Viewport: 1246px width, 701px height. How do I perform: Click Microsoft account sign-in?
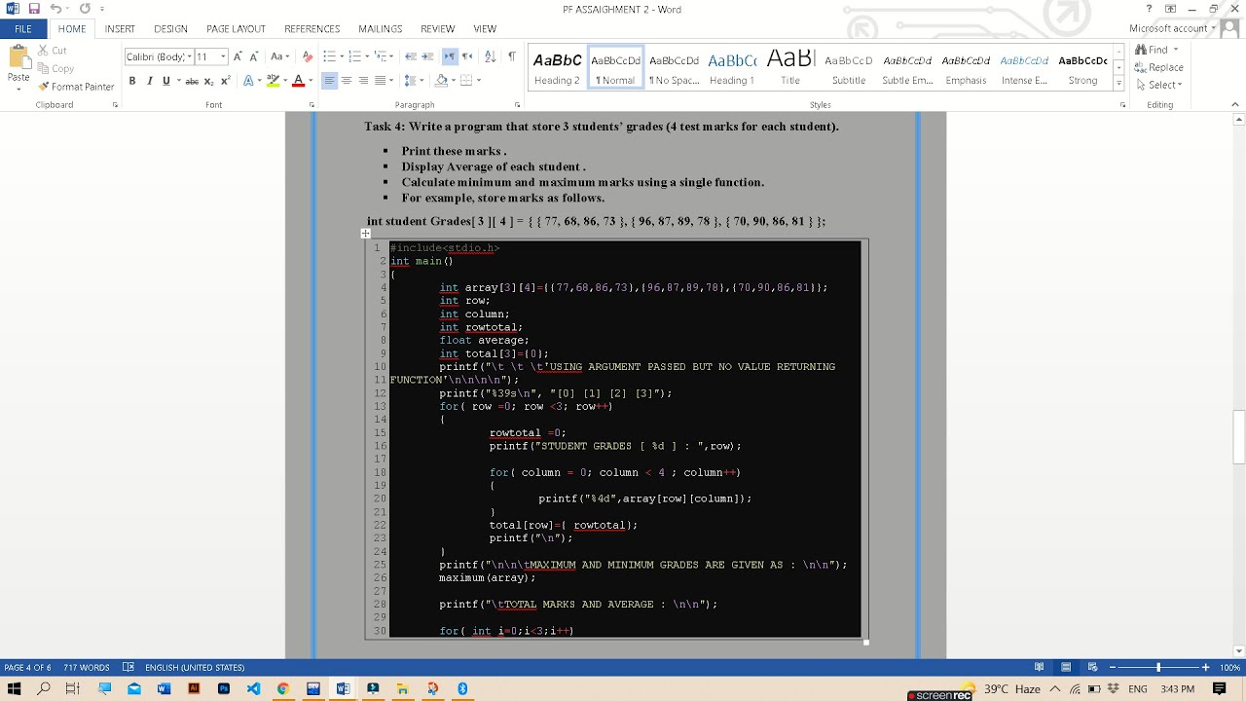pos(1172,29)
